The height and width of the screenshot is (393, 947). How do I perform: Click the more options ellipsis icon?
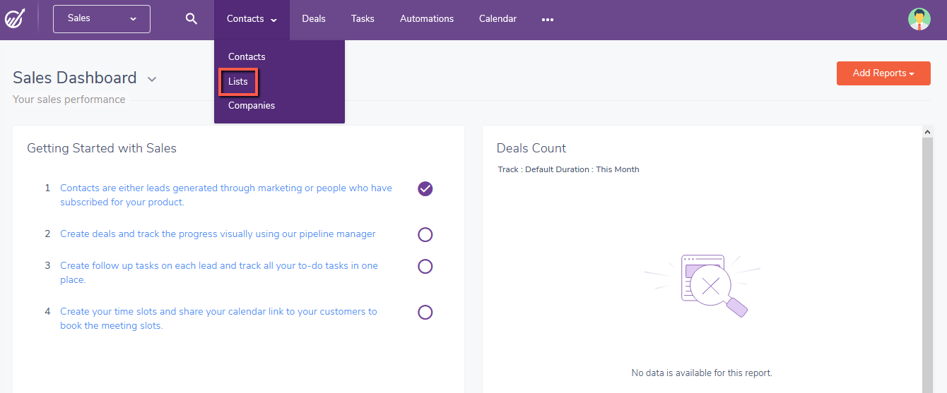(548, 20)
